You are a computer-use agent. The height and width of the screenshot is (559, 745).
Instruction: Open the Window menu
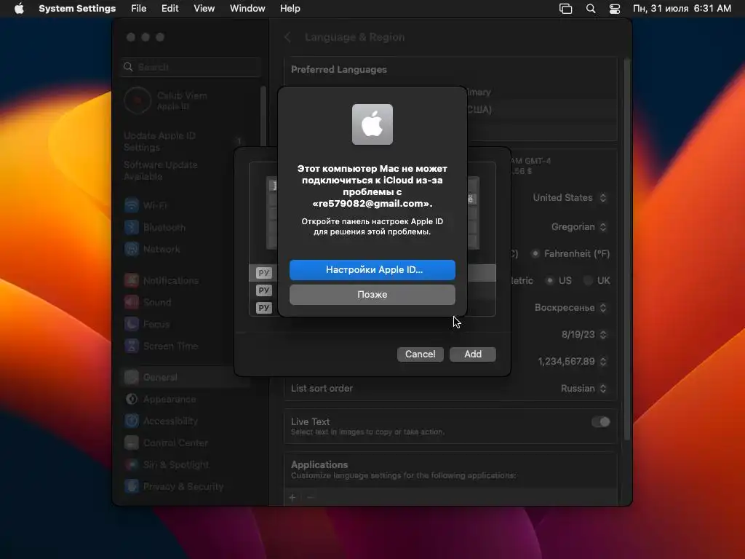tap(247, 9)
